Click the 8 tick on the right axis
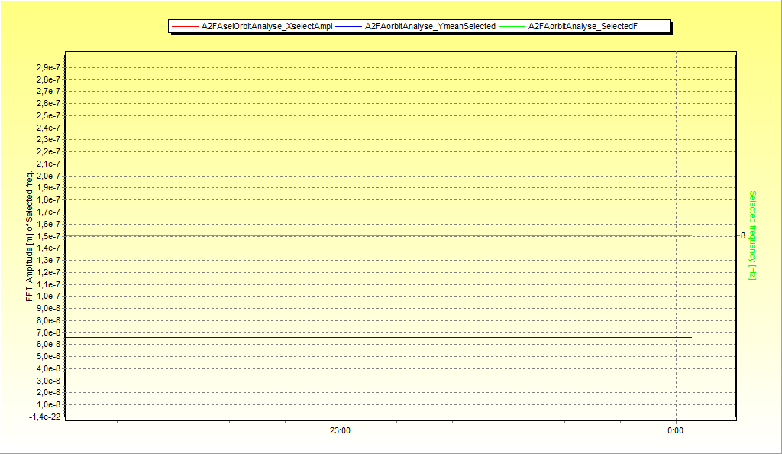The image size is (782, 454). [x=742, y=236]
